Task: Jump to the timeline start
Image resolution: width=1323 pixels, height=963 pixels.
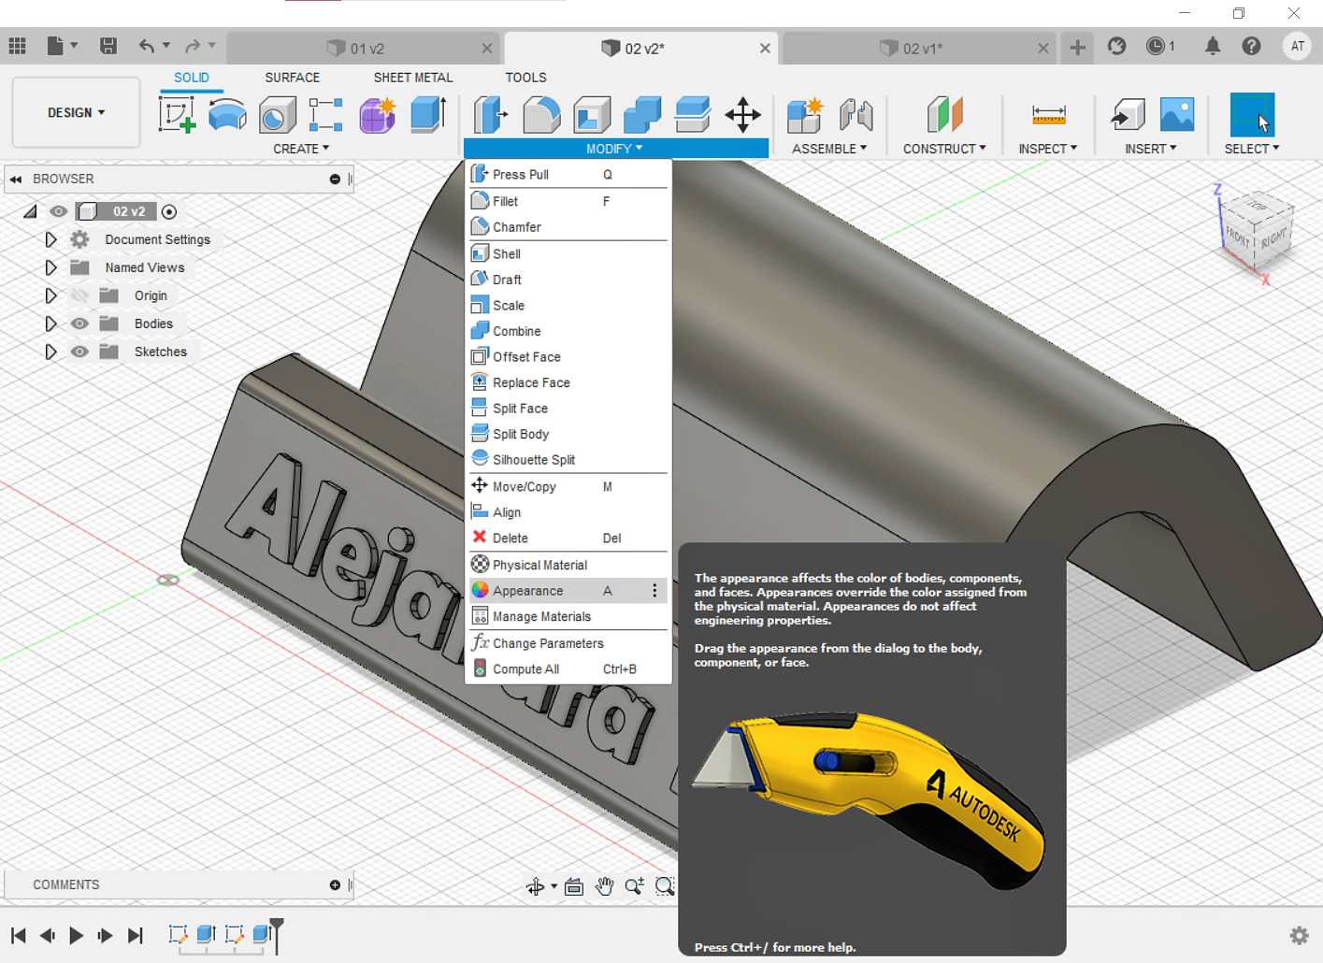Action: [18, 935]
